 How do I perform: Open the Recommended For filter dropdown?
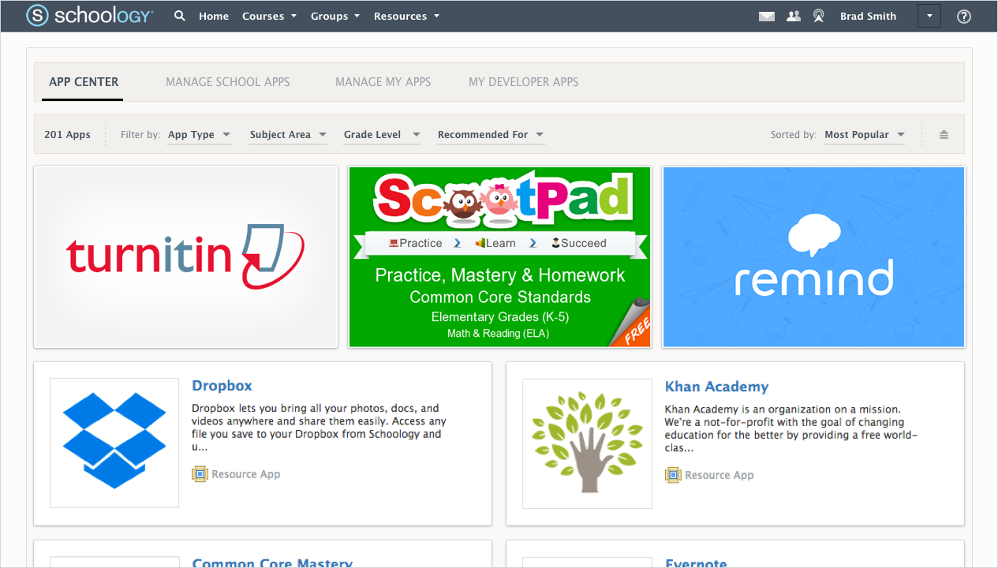coord(491,135)
